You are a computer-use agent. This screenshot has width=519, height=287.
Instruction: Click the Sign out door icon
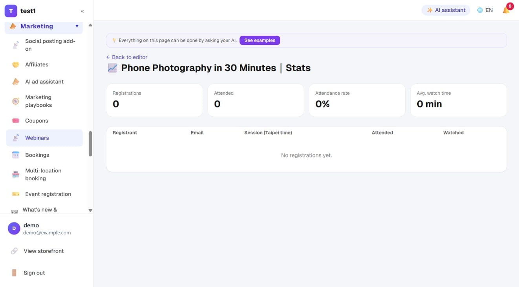14,273
